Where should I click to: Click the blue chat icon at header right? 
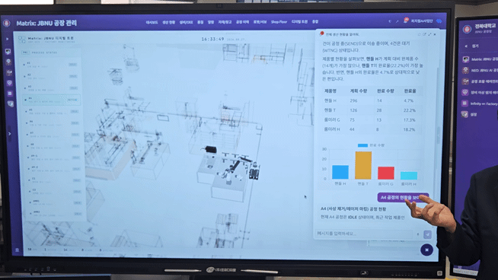(439, 21)
